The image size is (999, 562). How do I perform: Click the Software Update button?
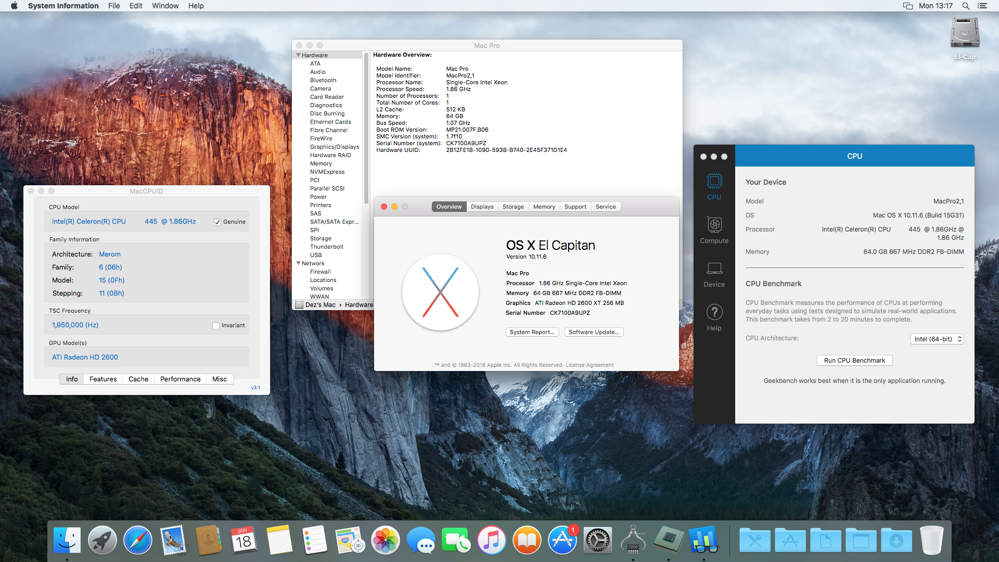coord(594,332)
